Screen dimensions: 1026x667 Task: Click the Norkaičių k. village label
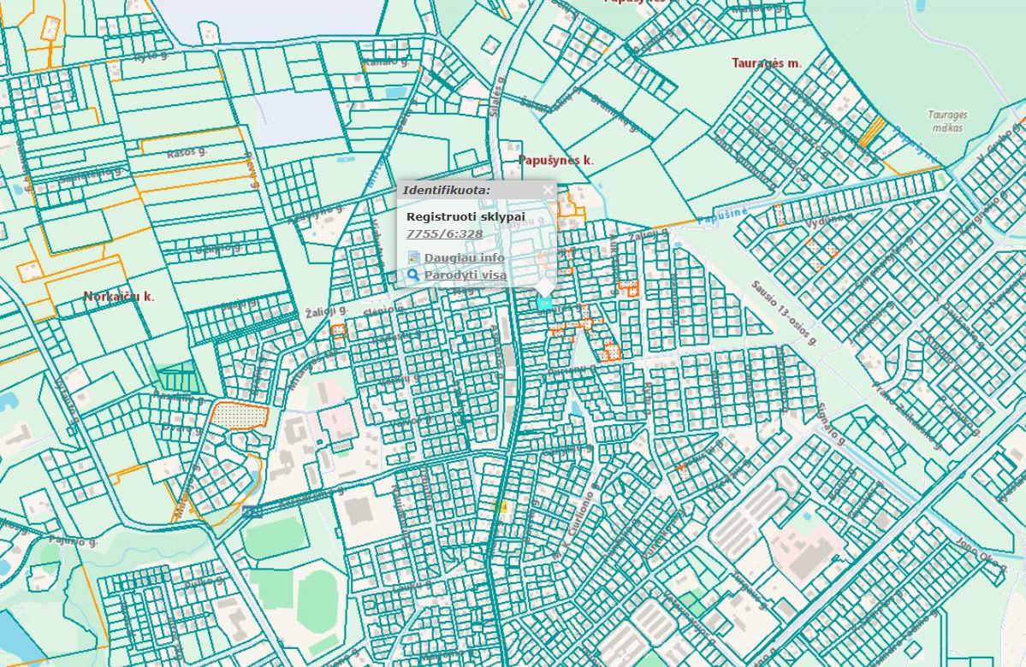118,296
